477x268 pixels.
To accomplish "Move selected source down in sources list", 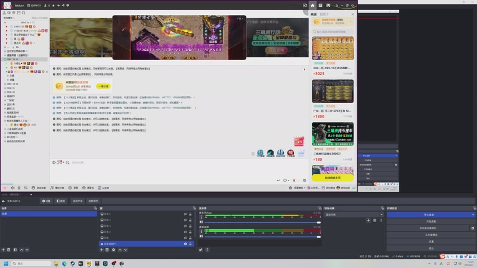I will click(x=125, y=250).
